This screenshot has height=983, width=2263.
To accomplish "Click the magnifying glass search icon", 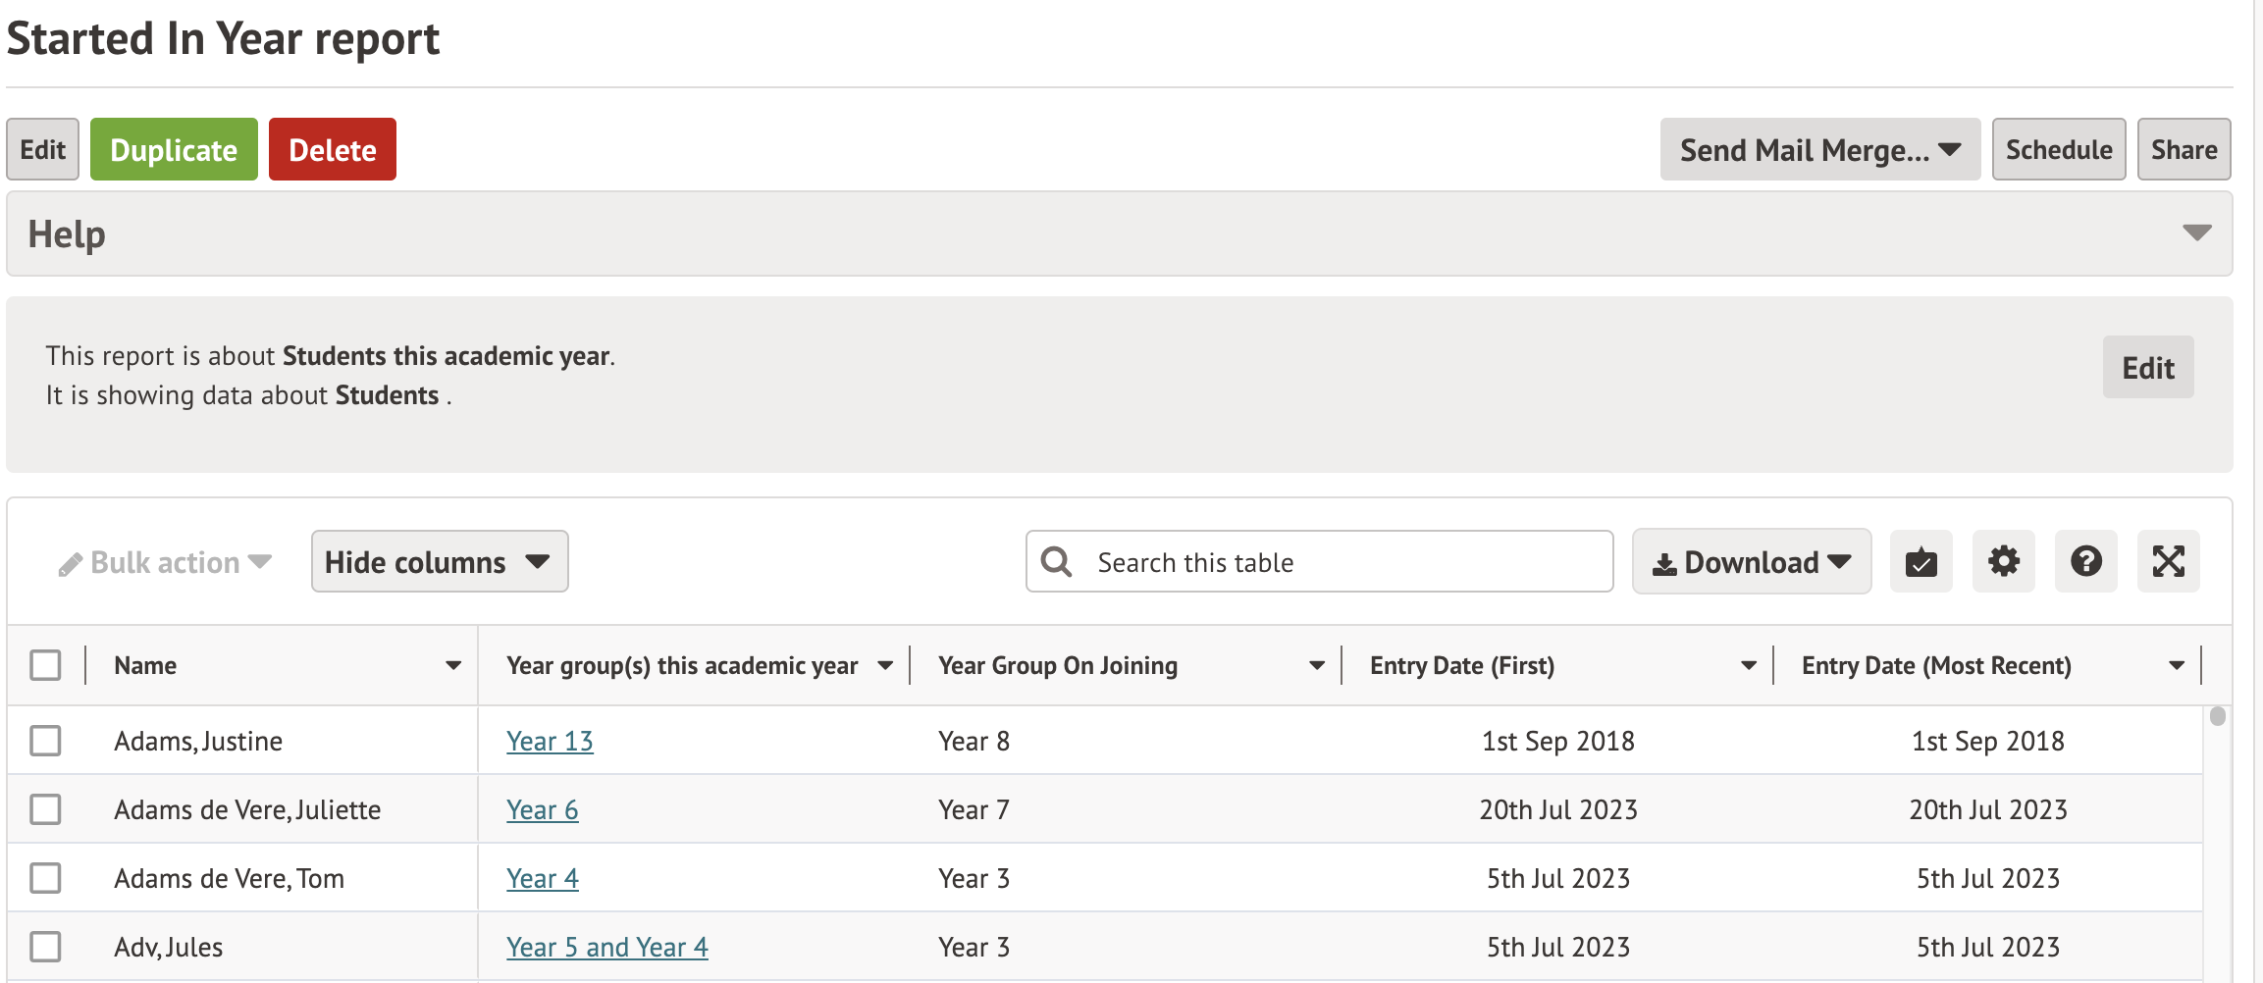I will click(x=1056, y=562).
